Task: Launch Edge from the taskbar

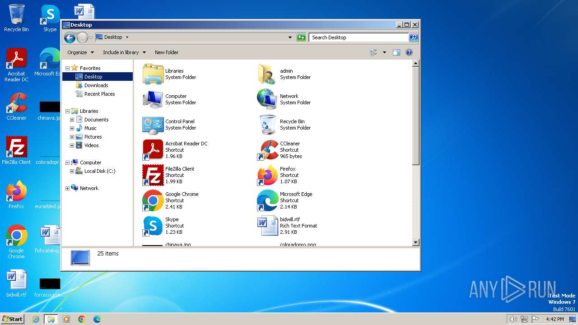Action: pos(97,319)
